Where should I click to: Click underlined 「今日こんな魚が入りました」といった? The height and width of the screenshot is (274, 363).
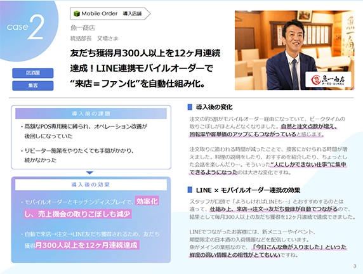click(300, 247)
